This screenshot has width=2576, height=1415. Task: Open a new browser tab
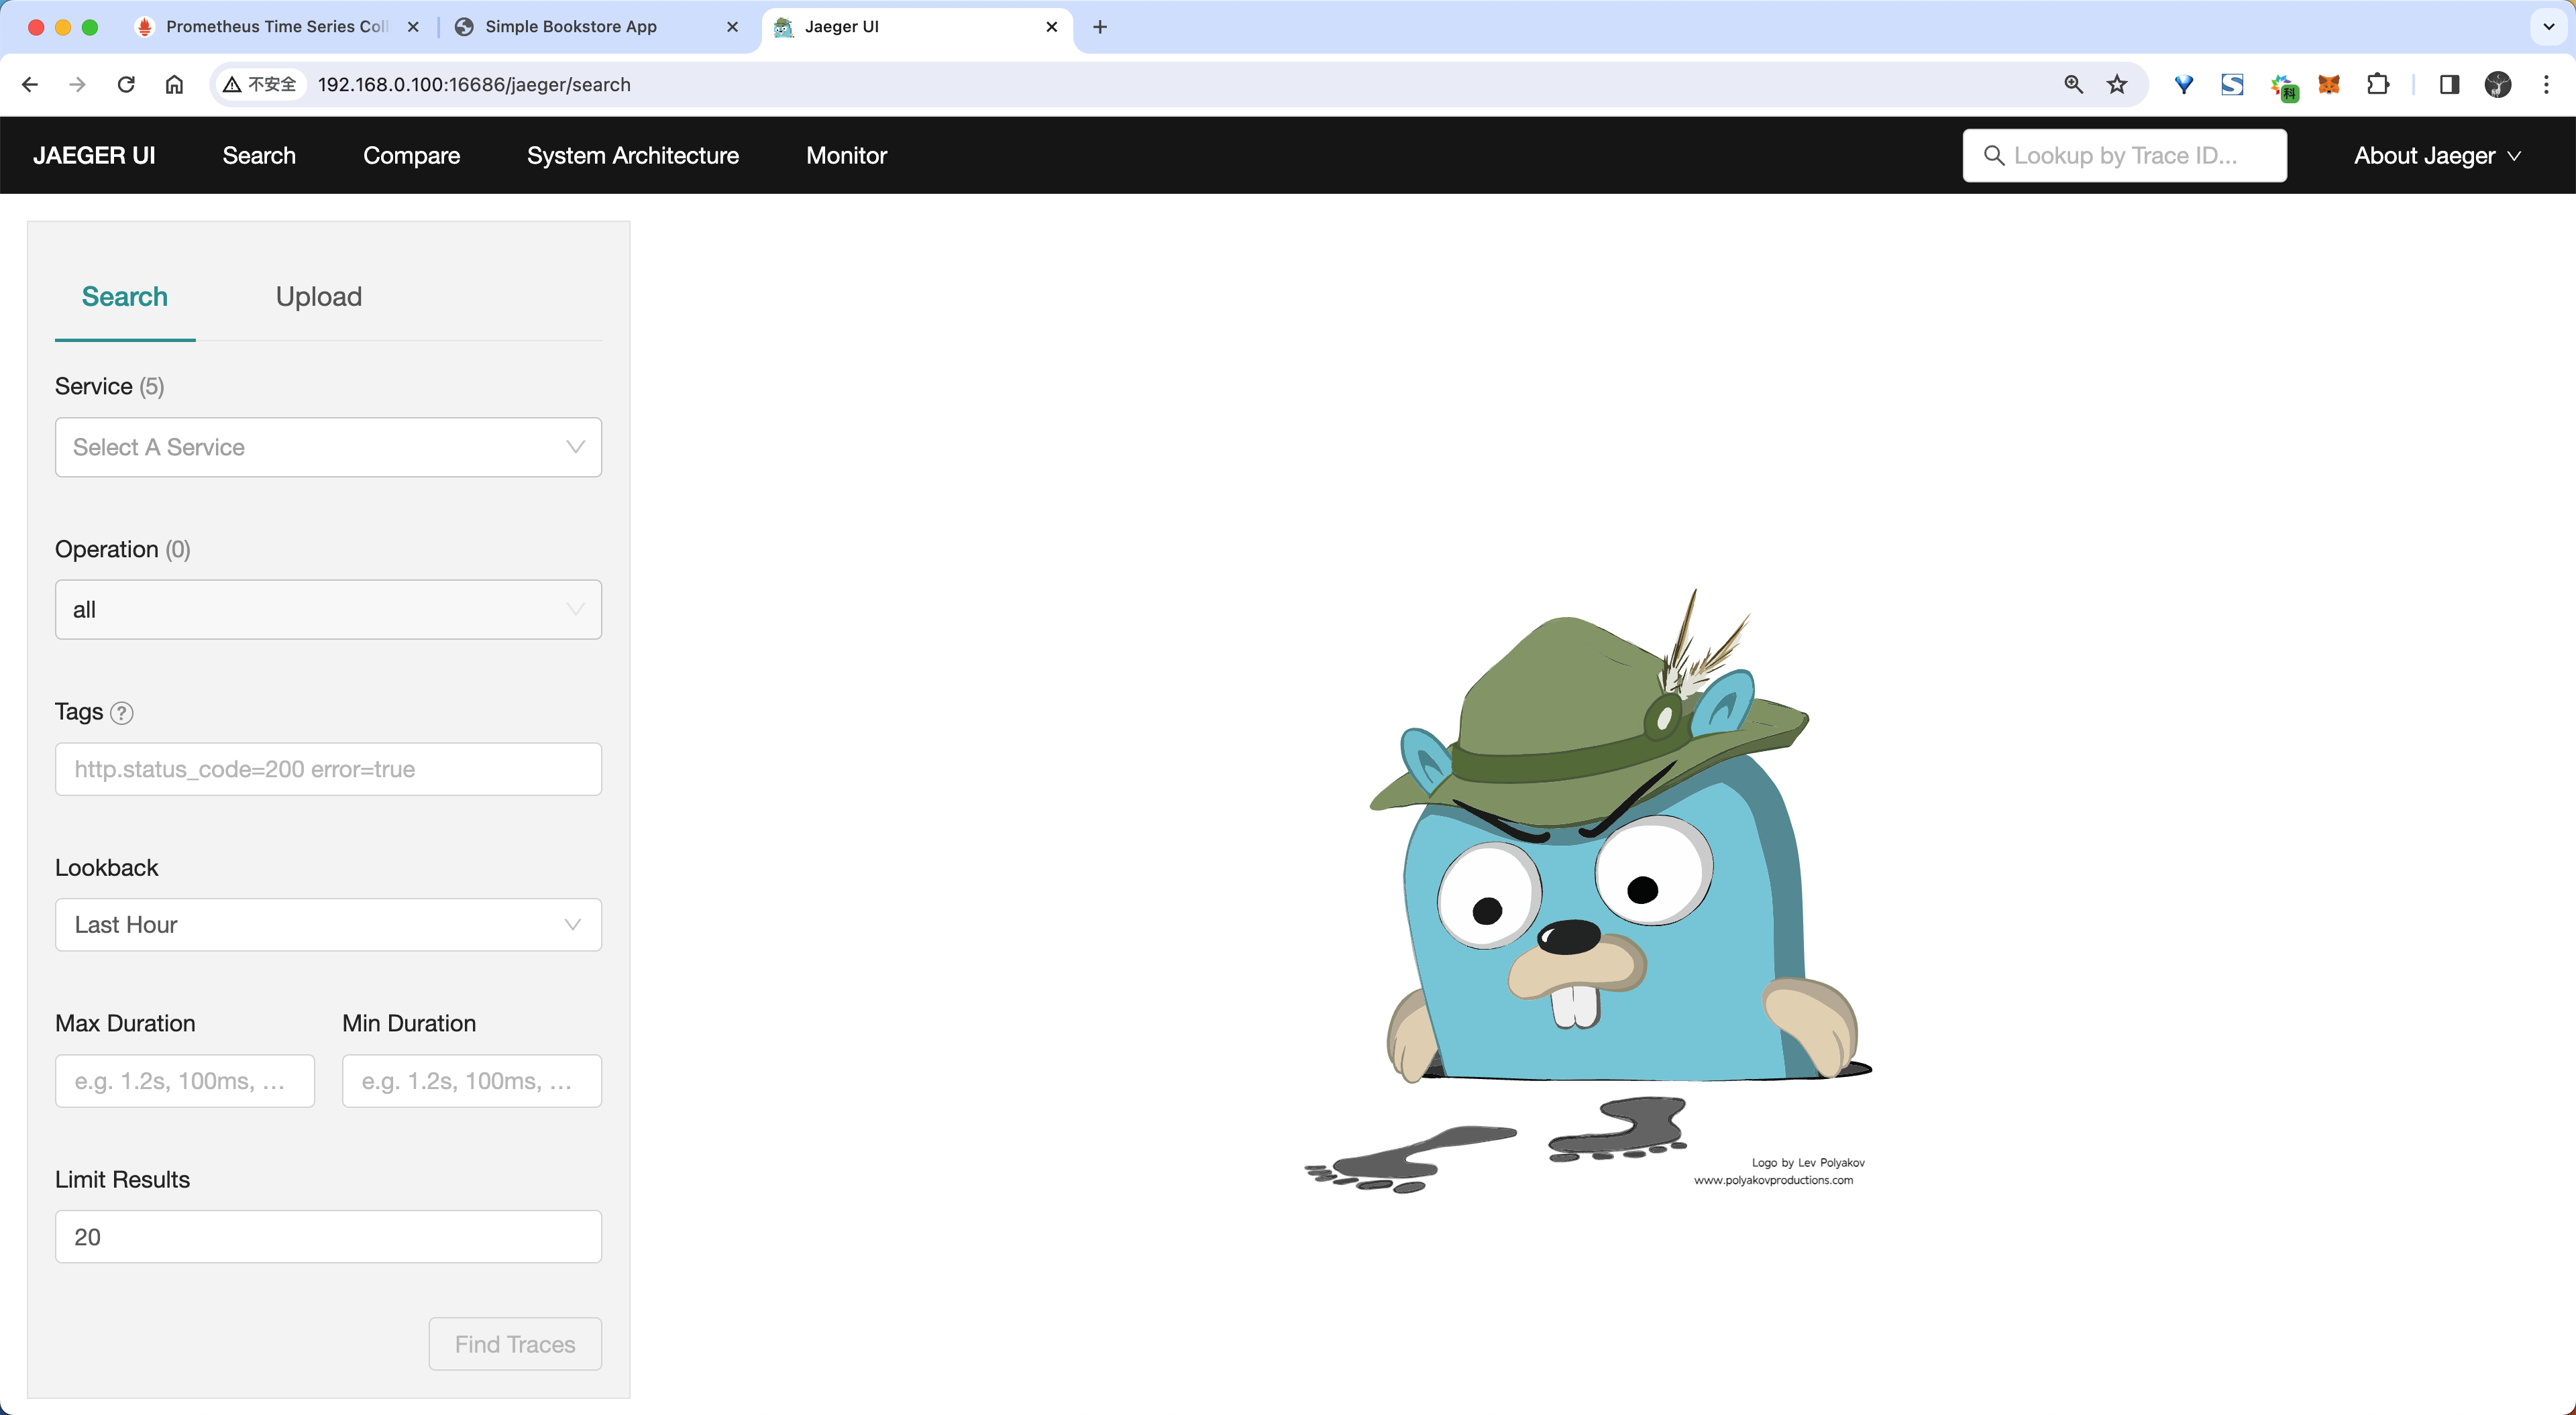(x=1100, y=27)
